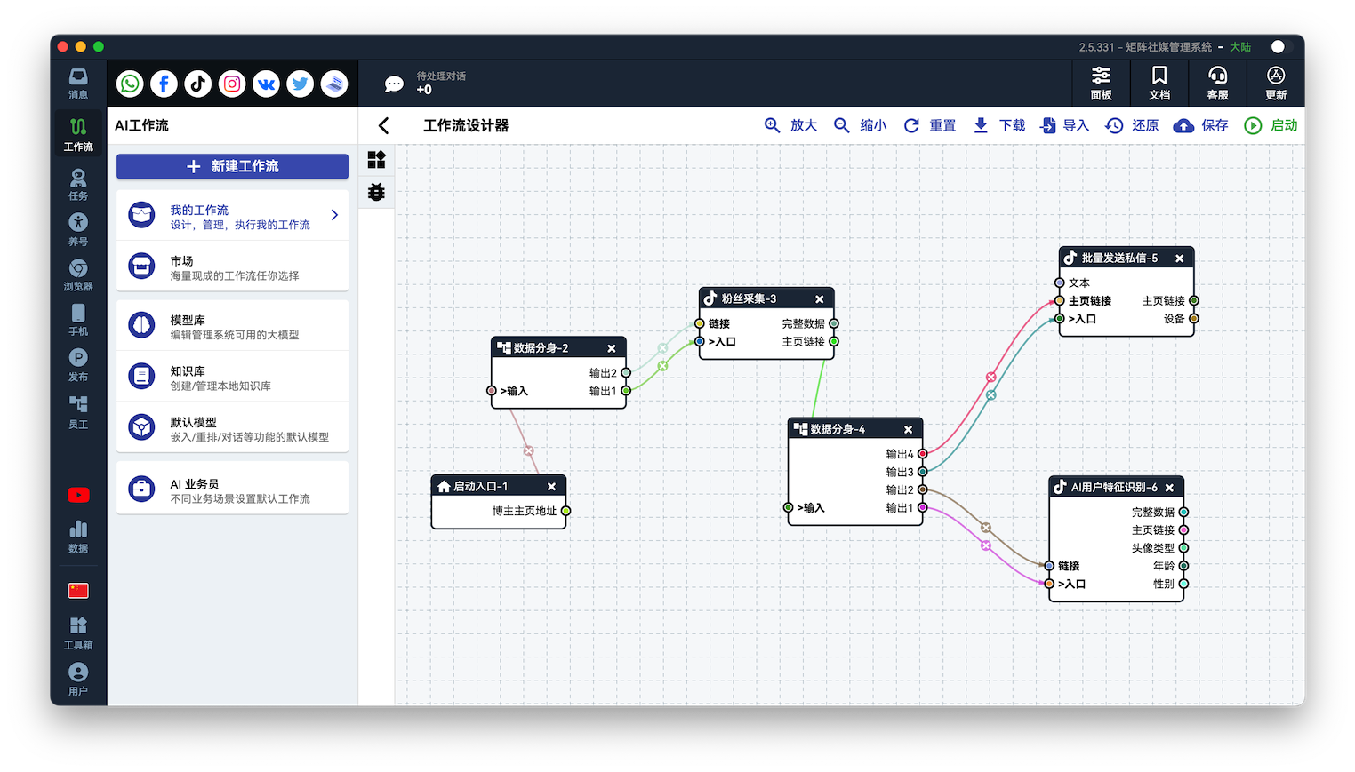The image size is (1355, 772).
Task: Go back using the left chevron
Action: tap(384, 126)
